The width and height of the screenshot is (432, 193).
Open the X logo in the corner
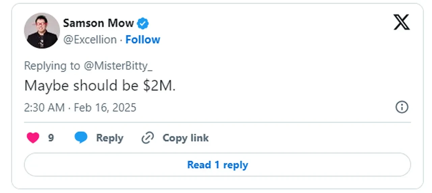pyautogui.click(x=402, y=22)
